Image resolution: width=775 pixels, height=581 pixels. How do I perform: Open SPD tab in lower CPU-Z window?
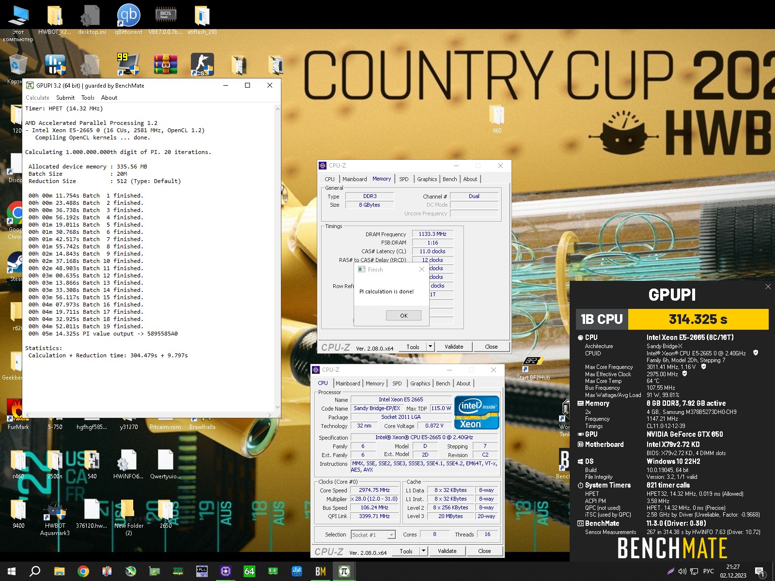(x=397, y=383)
